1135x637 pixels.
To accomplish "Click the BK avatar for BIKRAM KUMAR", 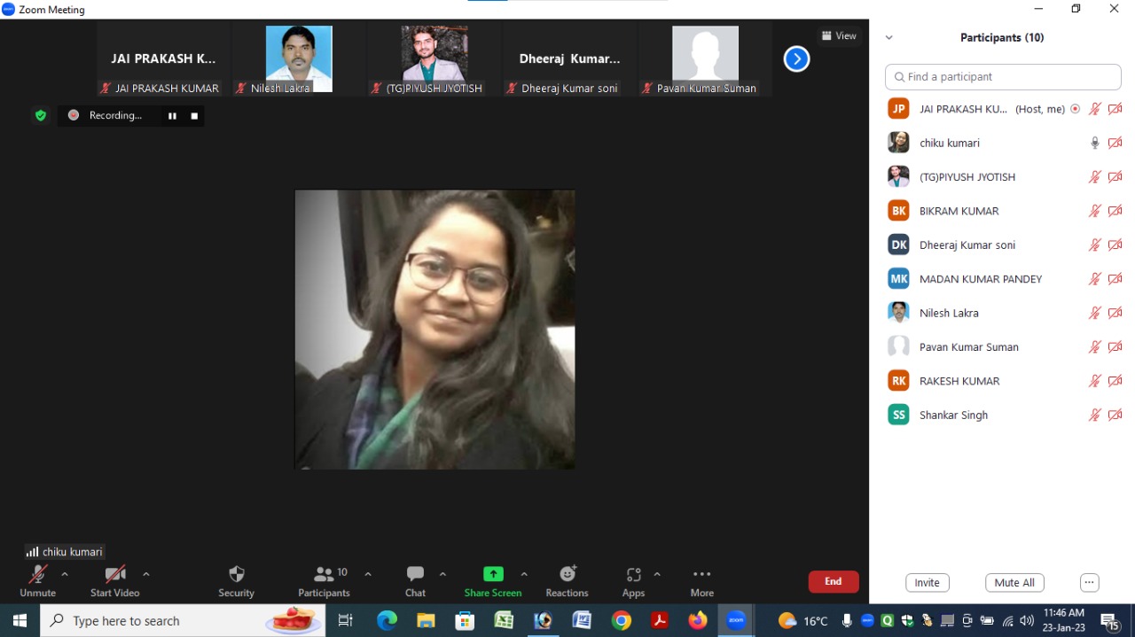I will click(x=898, y=211).
